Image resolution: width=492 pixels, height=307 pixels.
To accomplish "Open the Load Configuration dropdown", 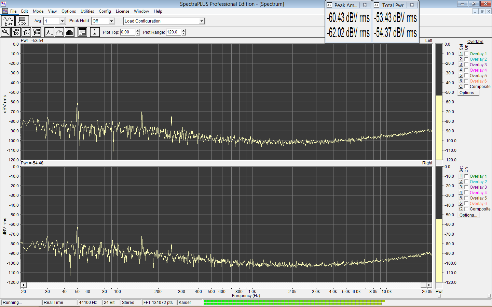I will 202,21.
